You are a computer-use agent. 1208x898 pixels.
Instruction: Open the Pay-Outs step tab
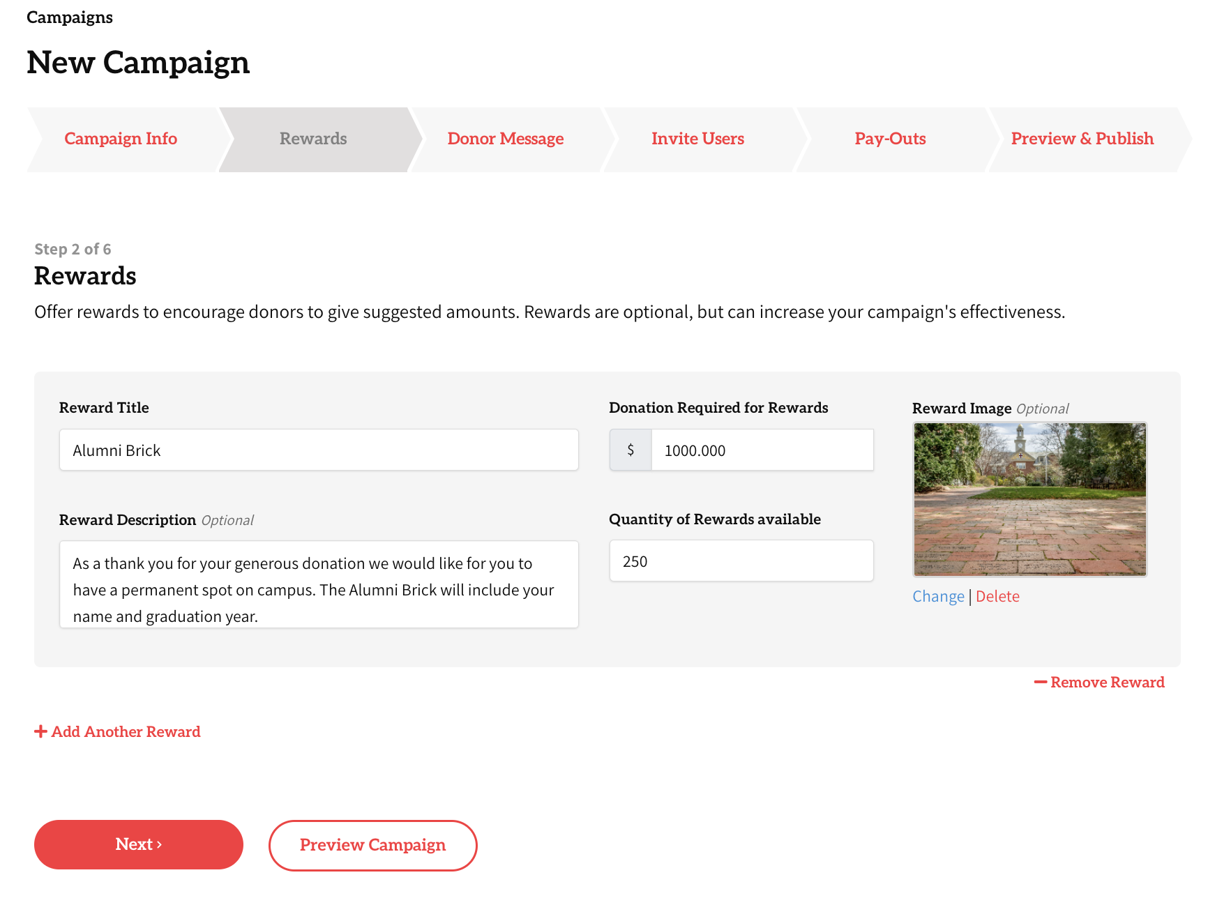tap(890, 139)
